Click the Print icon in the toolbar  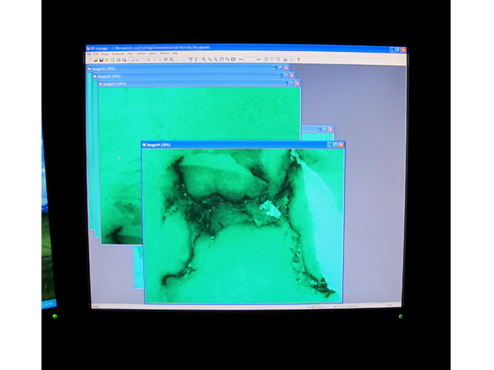click(x=118, y=60)
